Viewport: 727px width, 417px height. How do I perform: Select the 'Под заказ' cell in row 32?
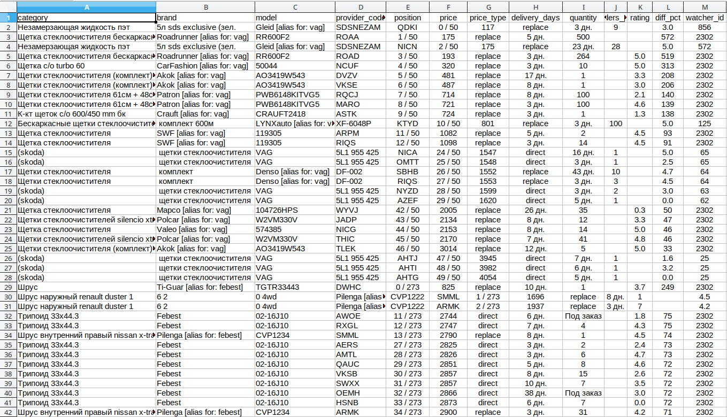583,316
